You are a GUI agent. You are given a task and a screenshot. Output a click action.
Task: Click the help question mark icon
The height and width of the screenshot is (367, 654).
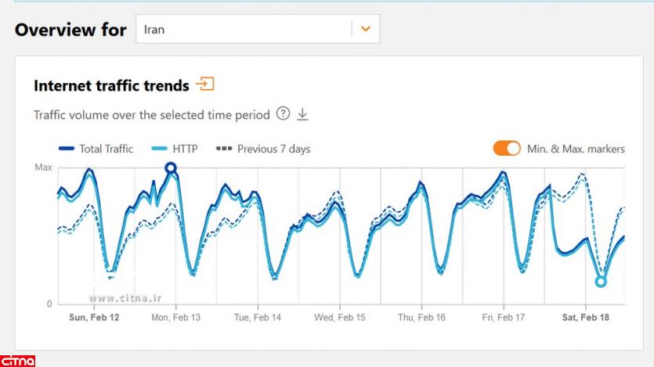pos(283,114)
